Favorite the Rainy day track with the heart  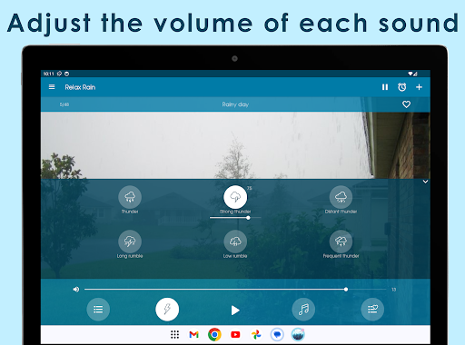coord(406,104)
